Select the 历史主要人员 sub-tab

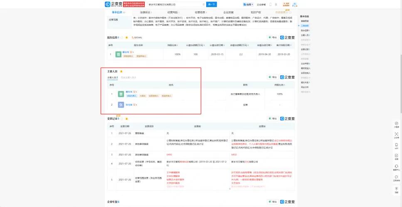click(128, 77)
